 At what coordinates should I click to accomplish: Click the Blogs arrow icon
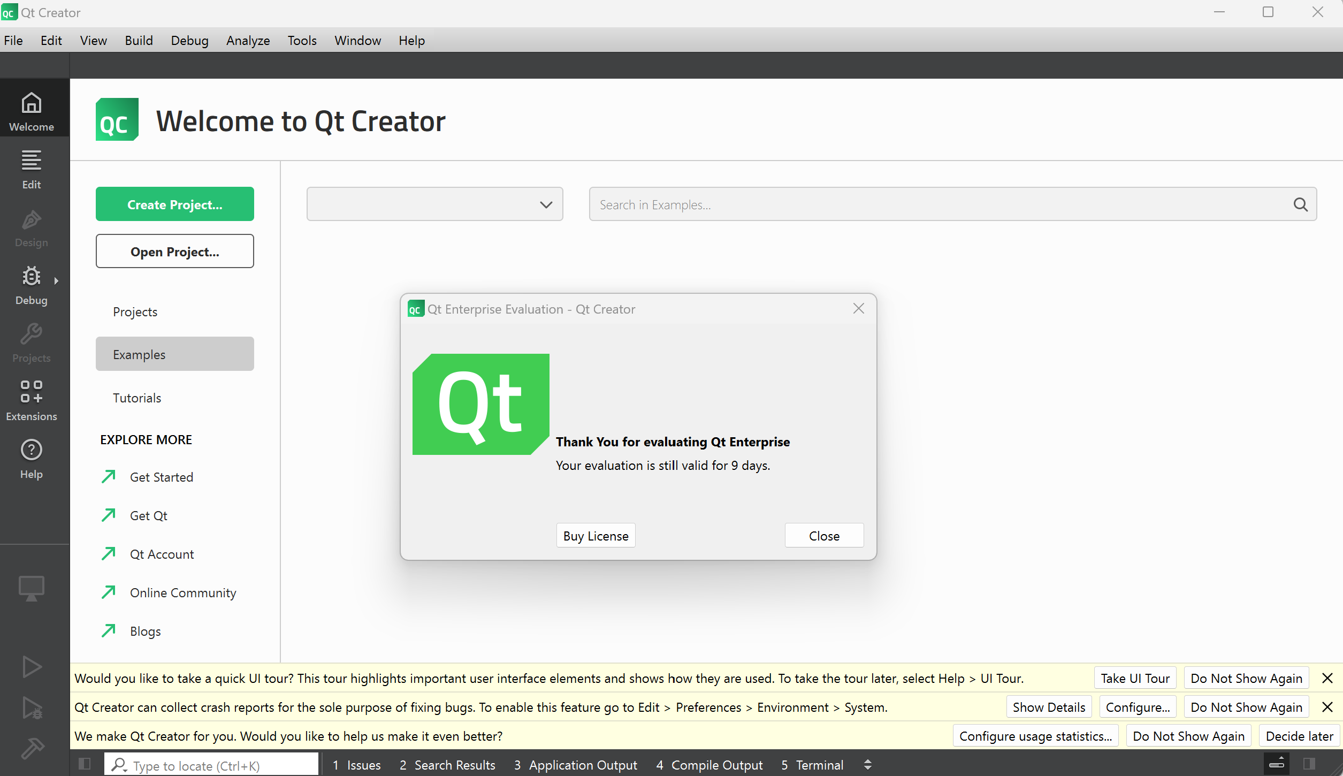[109, 630]
